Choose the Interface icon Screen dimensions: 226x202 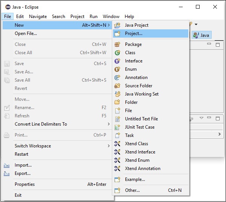click(117, 61)
